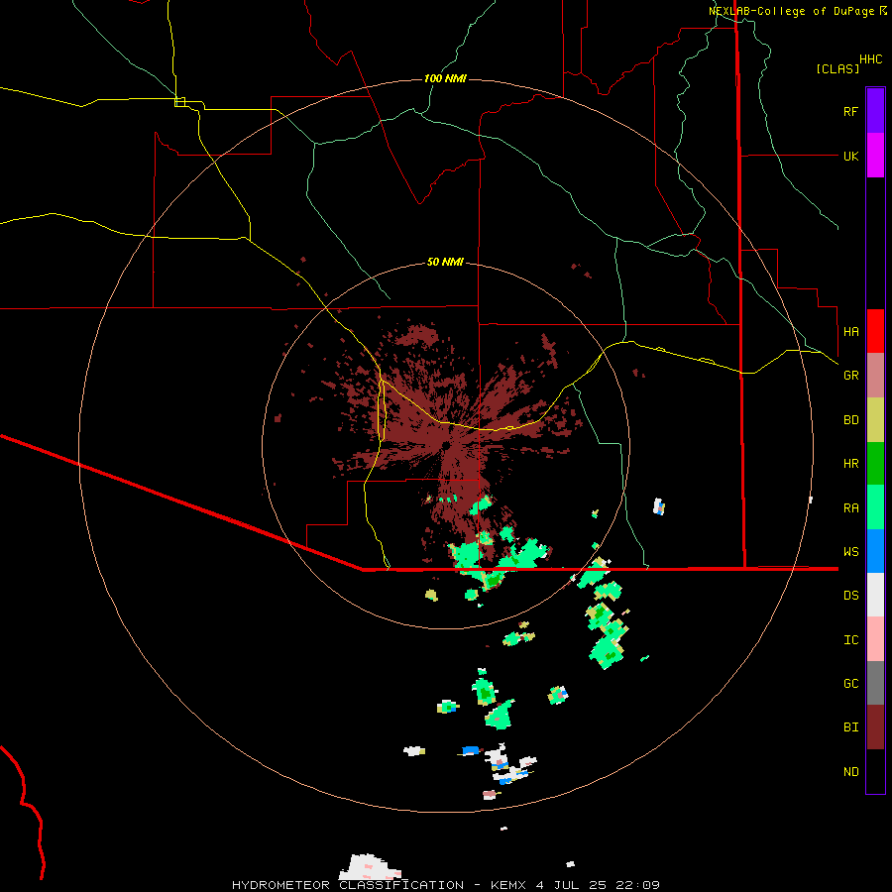Click the HR dark green legend swatch

click(875, 464)
